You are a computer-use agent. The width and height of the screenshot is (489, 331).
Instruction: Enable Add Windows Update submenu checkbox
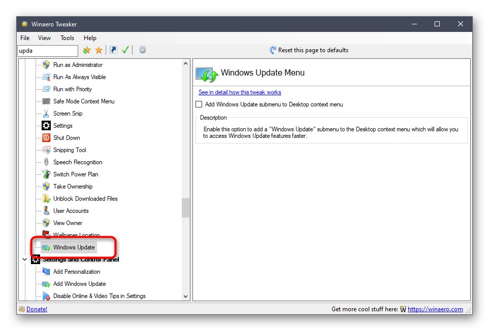pyautogui.click(x=199, y=104)
